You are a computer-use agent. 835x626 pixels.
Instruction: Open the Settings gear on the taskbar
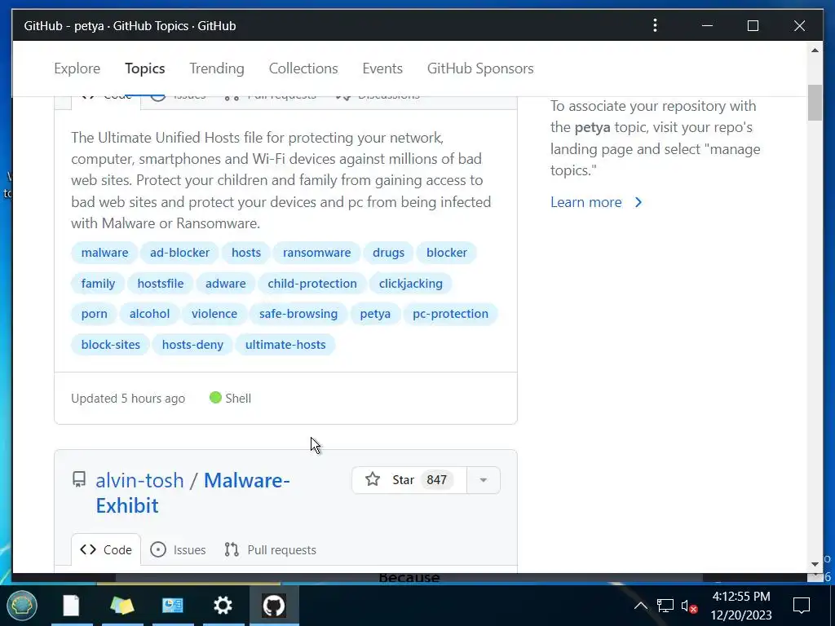223,606
